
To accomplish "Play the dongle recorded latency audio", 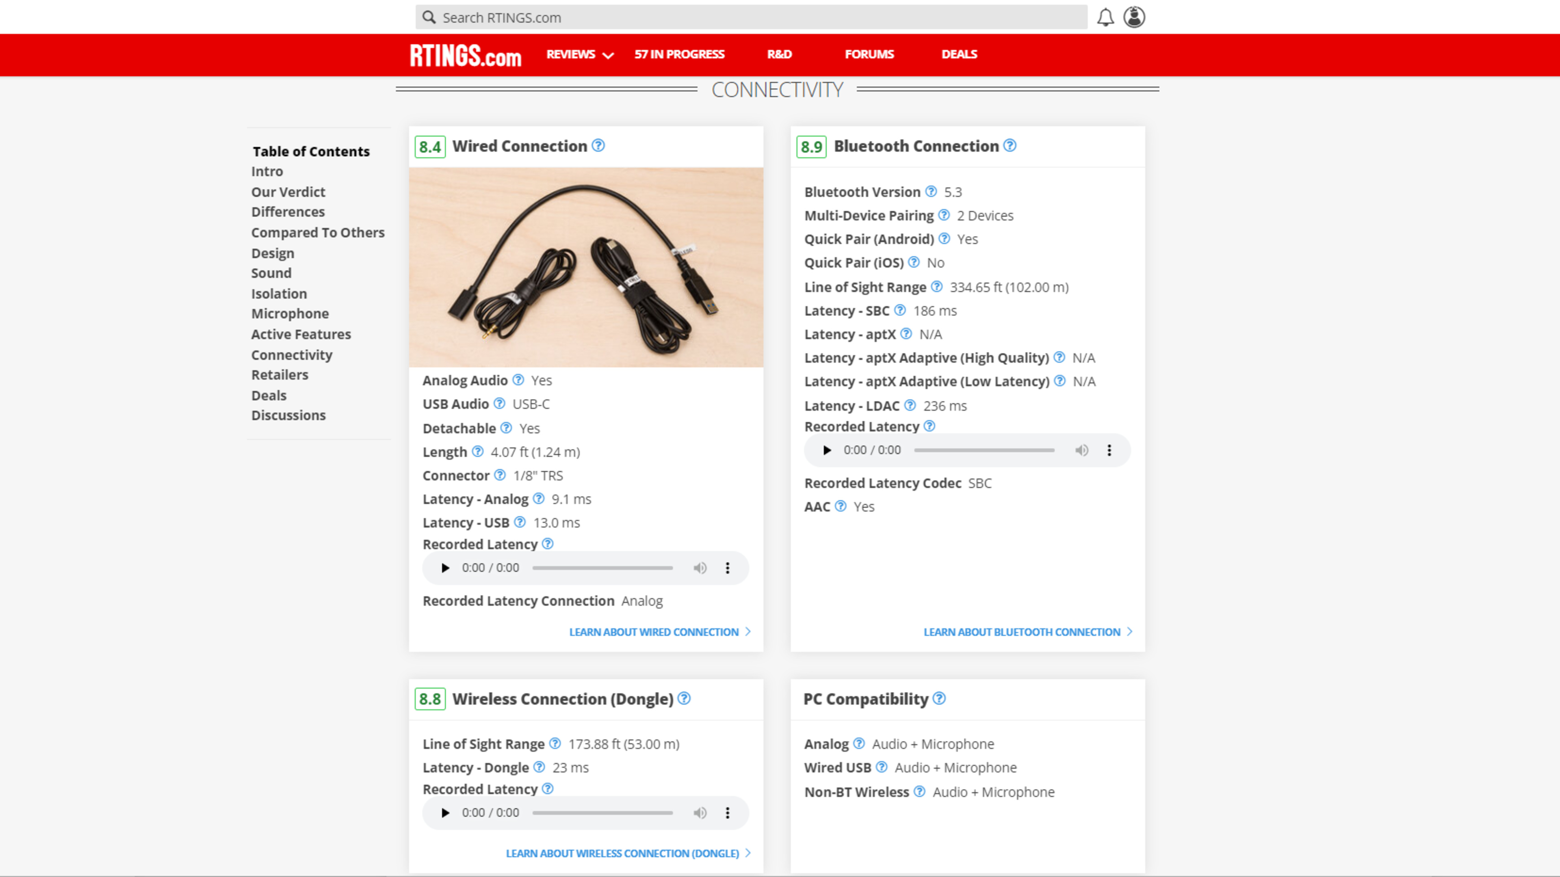I will click(445, 813).
